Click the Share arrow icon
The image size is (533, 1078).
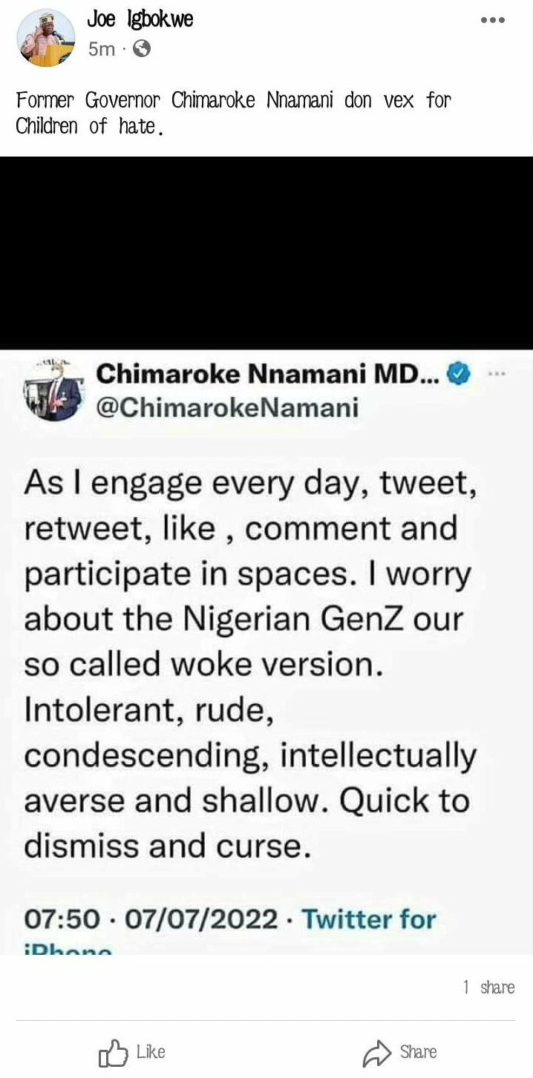376,1053
